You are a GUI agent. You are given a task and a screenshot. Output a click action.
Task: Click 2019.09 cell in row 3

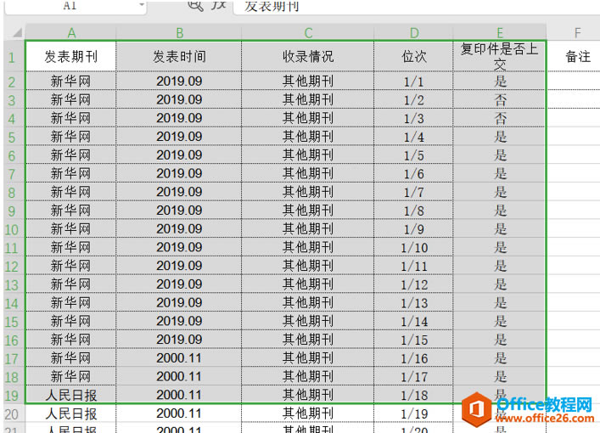coord(179,99)
